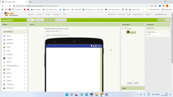Select Screen1 in the Components tree
Screen dimensions: 173x97
pos(129,29)
